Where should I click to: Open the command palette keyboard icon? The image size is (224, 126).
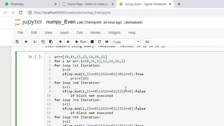147,42
